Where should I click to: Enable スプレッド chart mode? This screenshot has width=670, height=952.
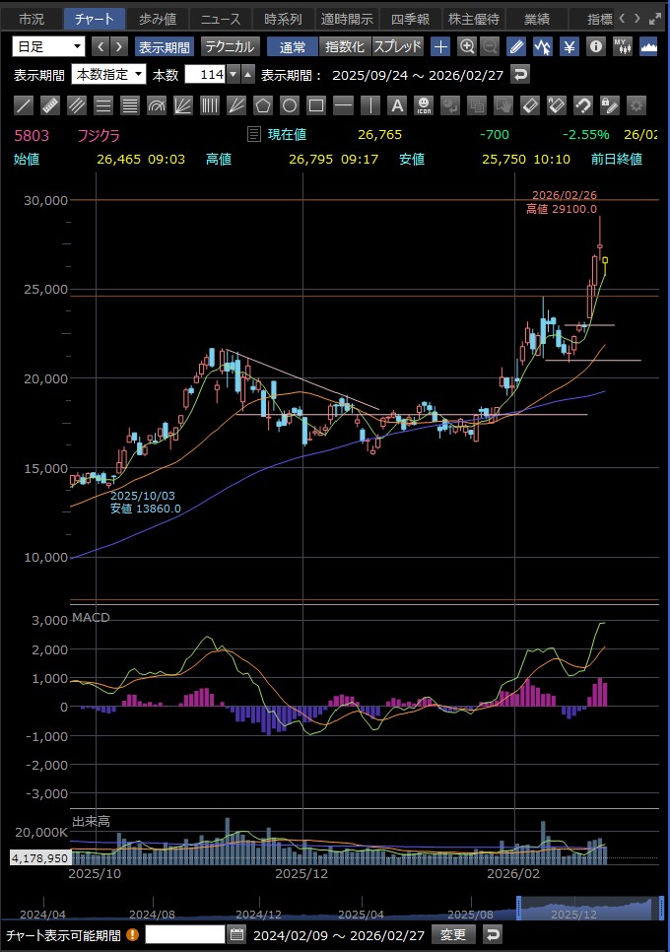(397, 46)
